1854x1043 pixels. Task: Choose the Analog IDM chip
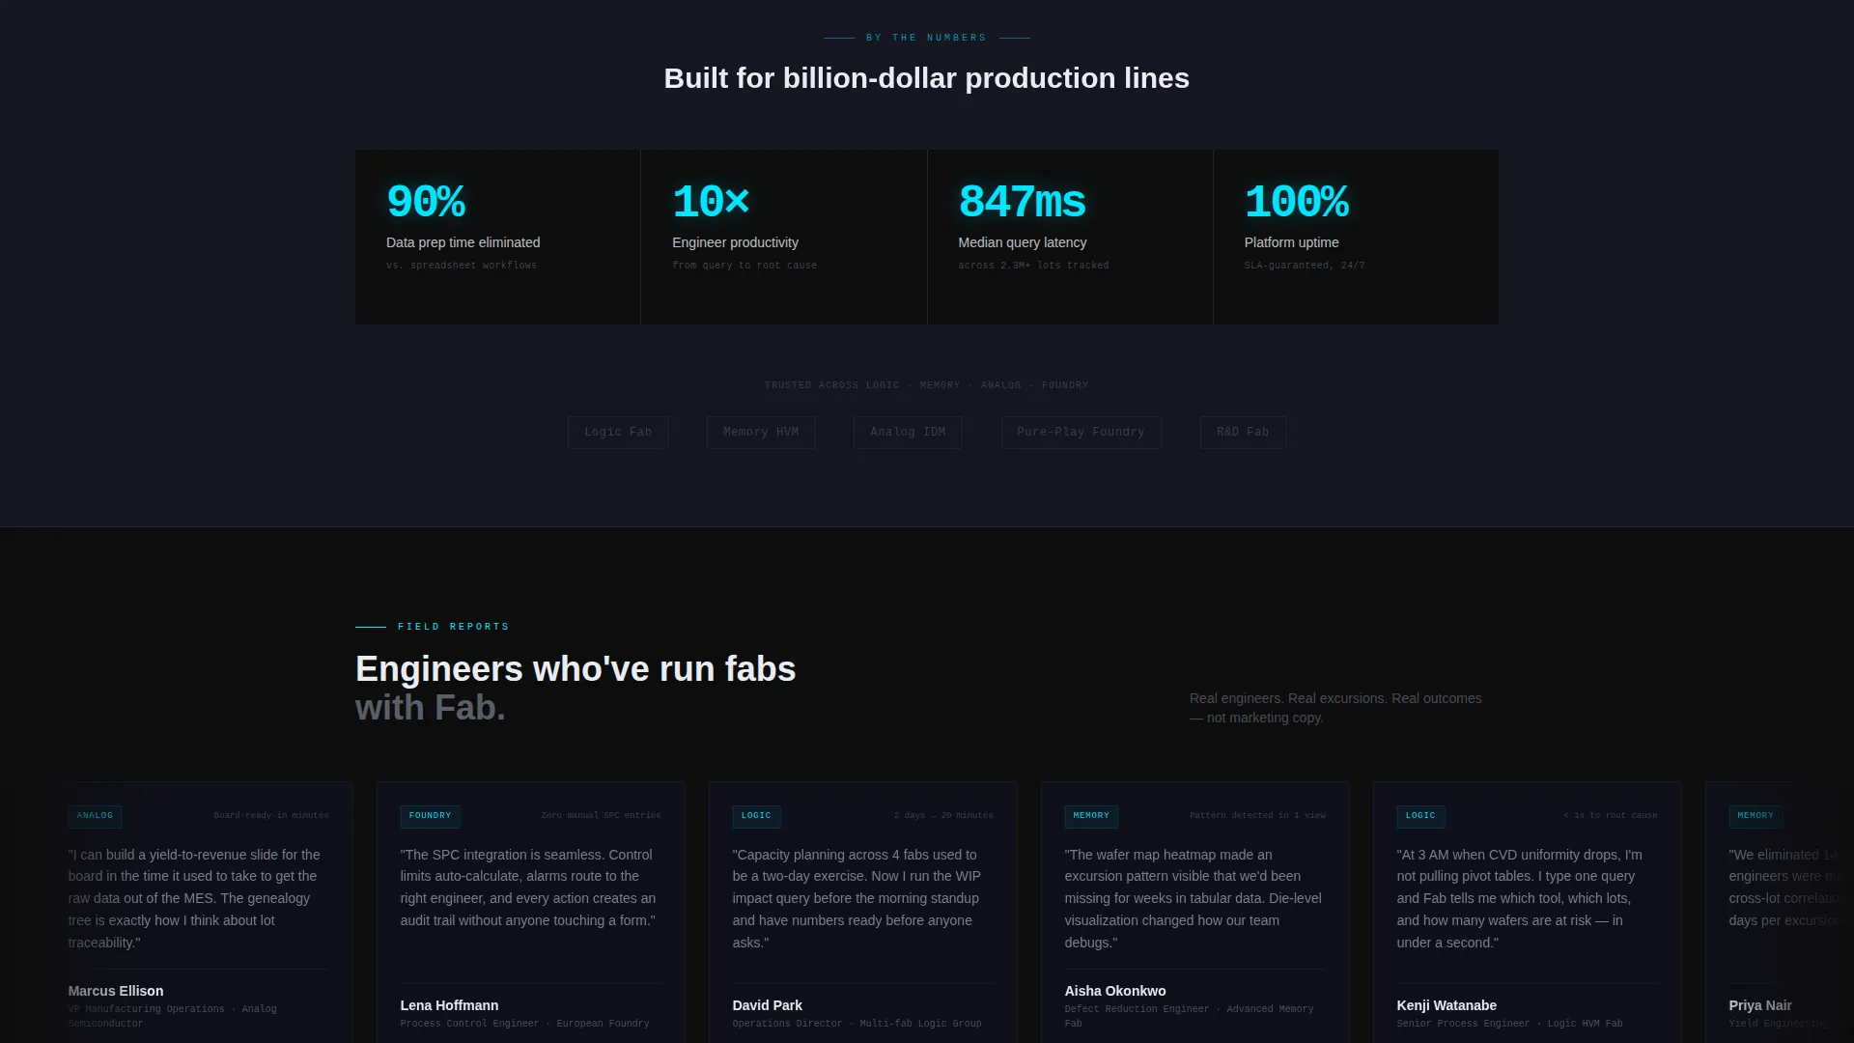(908, 432)
